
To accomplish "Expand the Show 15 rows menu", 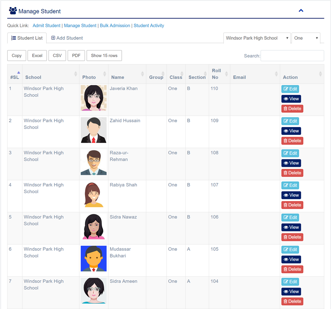I will (x=104, y=56).
